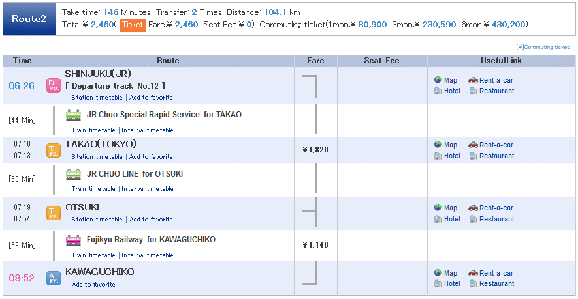
Task: Click the orange Tra. icon beside TAKAO(TOKYO)
Action: [54, 150]
